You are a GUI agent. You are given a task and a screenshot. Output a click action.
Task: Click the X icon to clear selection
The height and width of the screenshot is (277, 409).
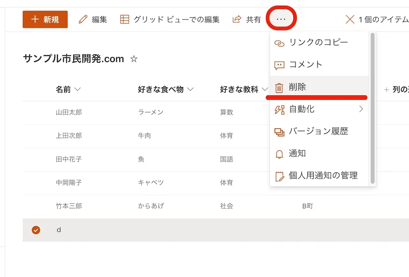coord(350,19)
